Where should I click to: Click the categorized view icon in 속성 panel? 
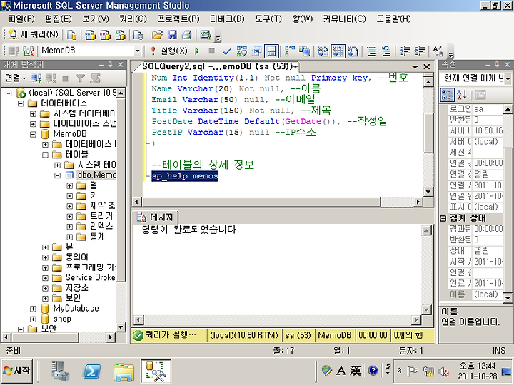click(x=447, y=95)
